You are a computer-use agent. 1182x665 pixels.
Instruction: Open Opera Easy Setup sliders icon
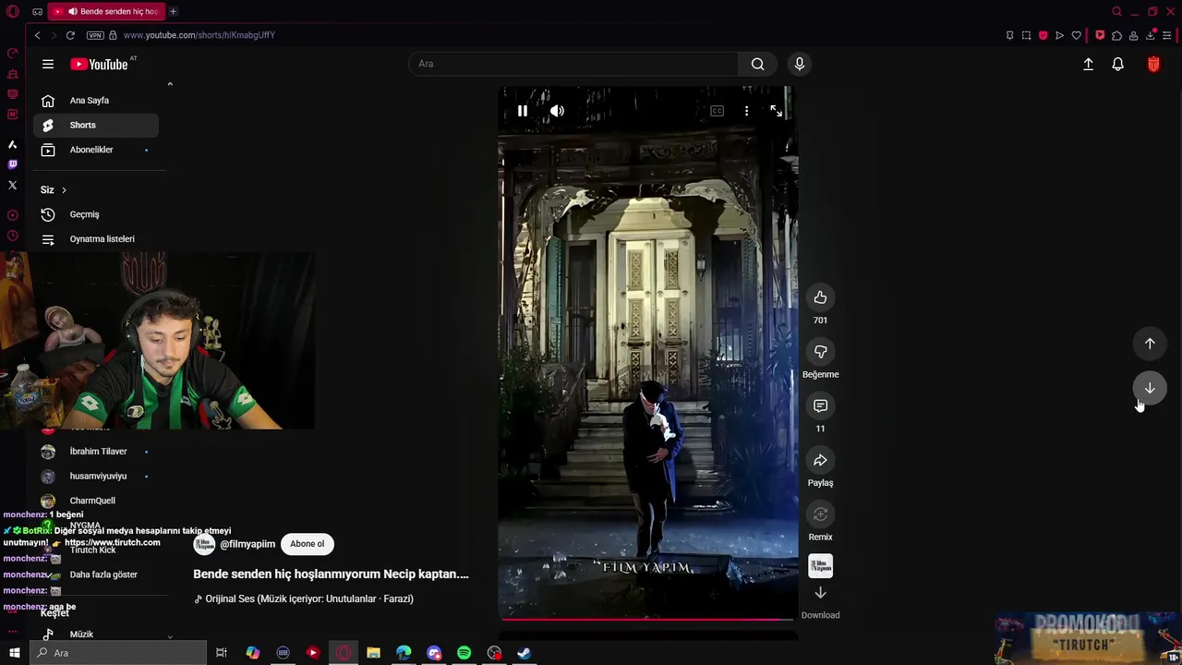click(1167, 35)
